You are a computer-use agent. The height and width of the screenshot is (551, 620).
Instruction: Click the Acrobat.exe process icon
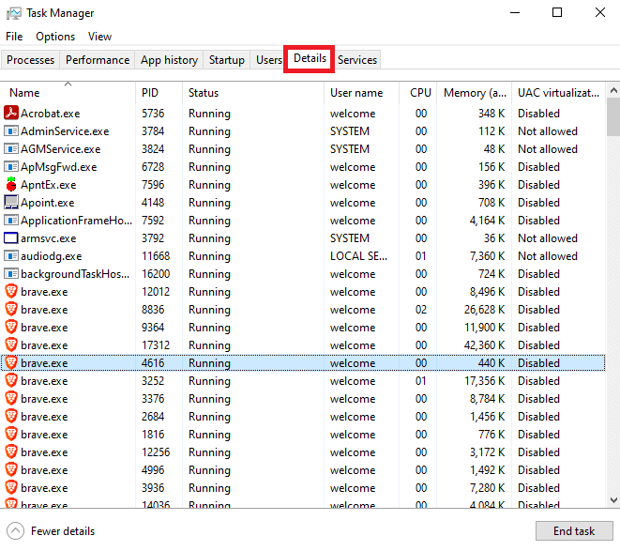click(11, 113)
